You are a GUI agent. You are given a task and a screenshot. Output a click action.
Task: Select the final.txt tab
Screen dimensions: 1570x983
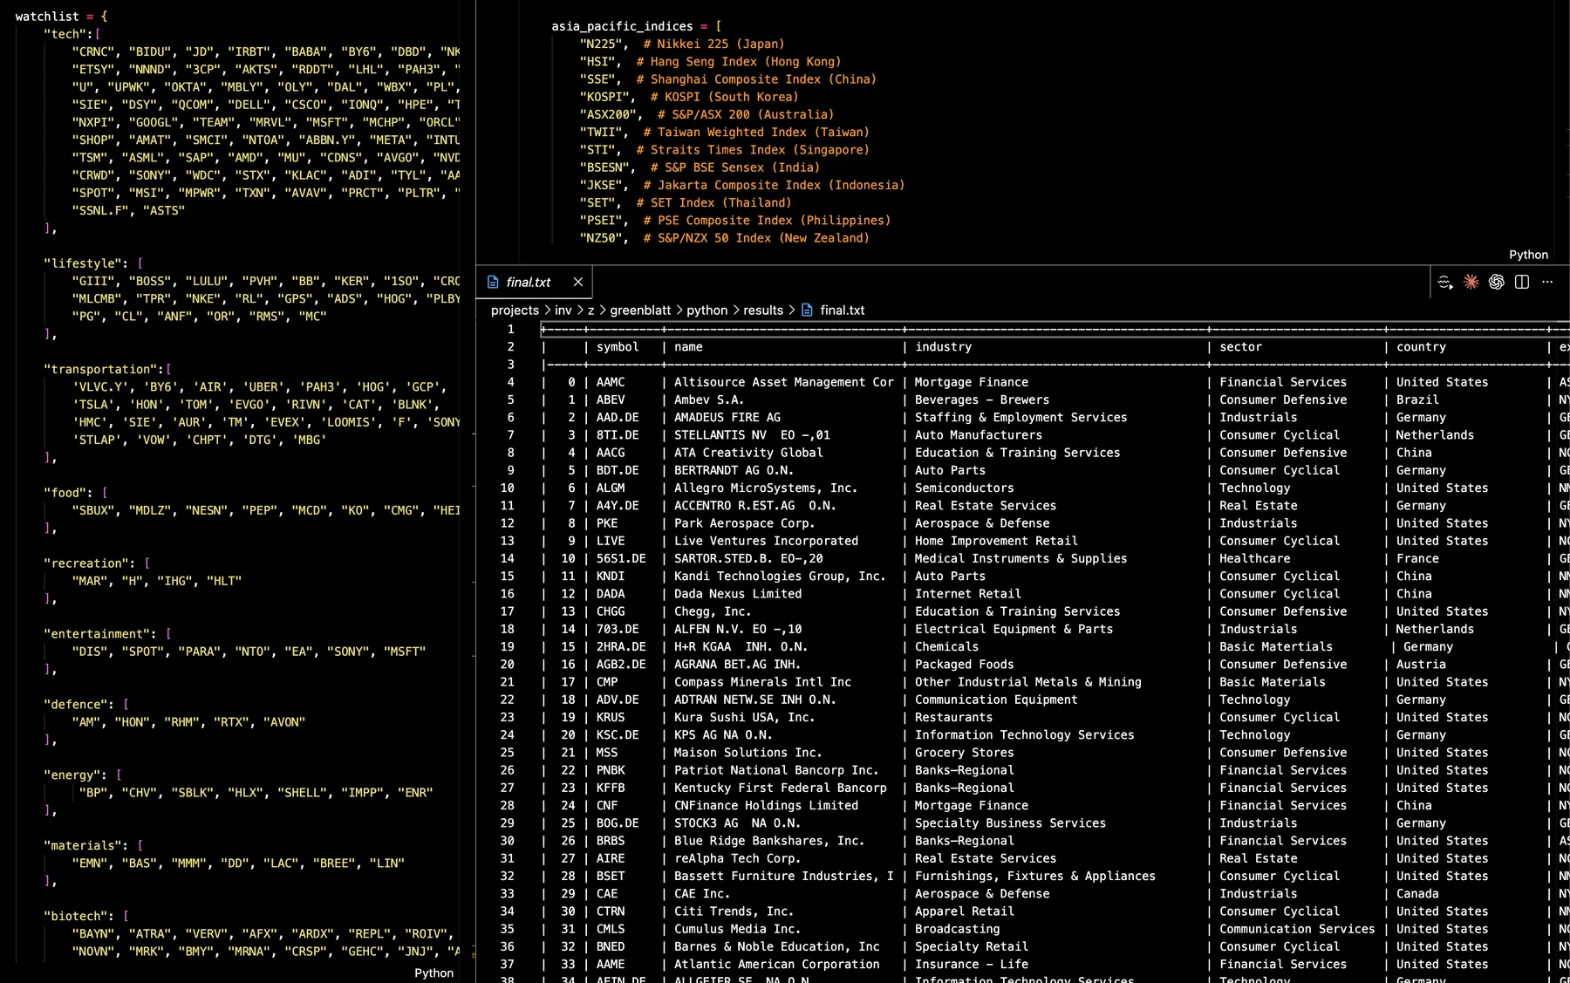(x=535, y=282)
